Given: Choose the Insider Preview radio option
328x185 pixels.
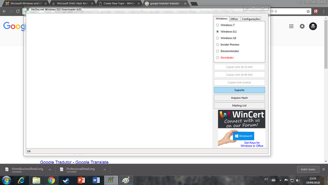Looking at the screenshot, I should (x=218, y=44).
